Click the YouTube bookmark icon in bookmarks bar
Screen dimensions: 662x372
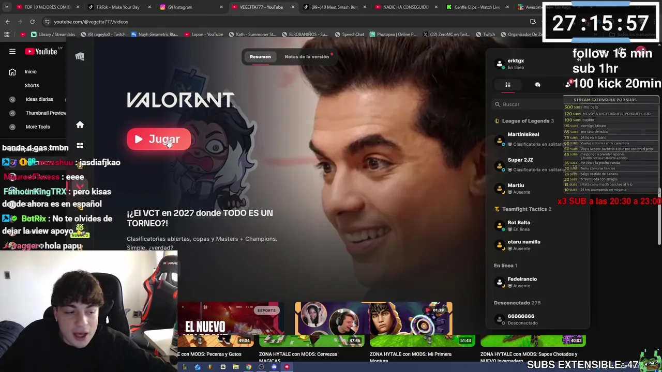point(23,35)
